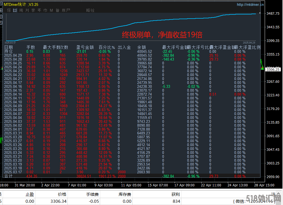Click the MTDriver统计 V3.25 title
Image resolution: width=283 pixels, height=205 pixels.
coord(21,4)
